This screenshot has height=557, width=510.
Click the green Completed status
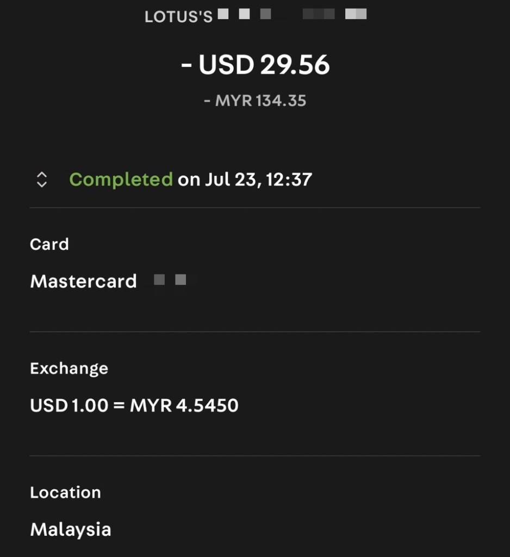[x=121, y=179]
